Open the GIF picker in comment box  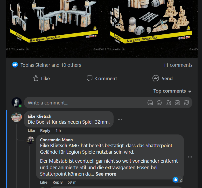tap(177, 103)
